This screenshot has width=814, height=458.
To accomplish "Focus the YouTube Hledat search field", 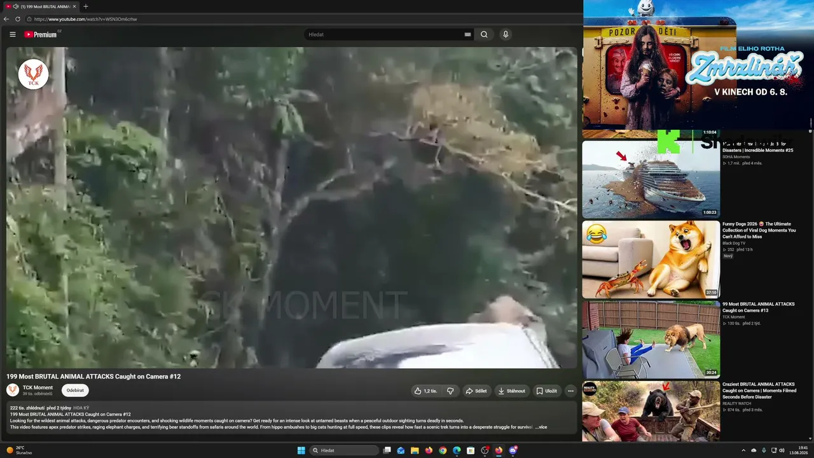I will 384,34.
